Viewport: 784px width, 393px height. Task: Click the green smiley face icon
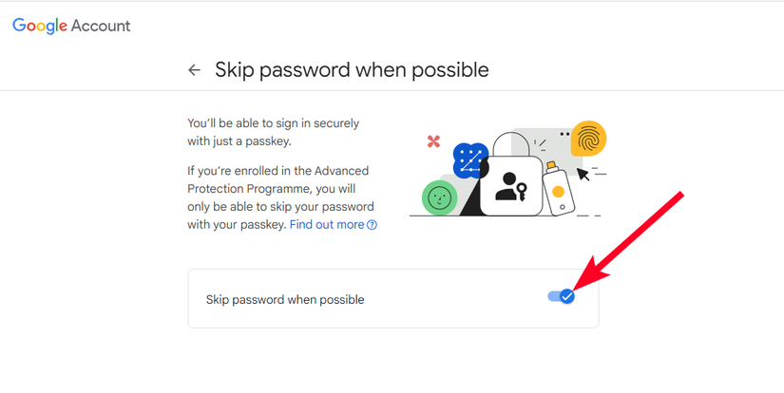point(438,197)
